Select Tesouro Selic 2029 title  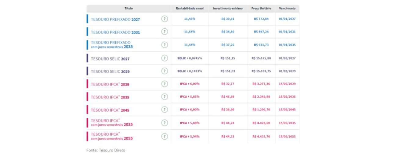click(x=110, y=71)
